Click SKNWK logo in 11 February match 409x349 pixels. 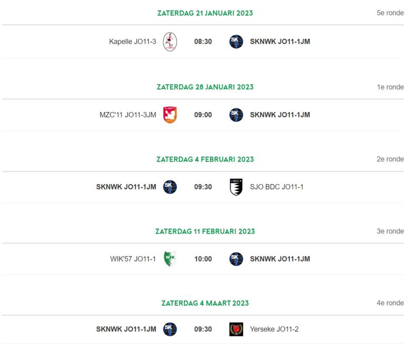coord(236,259)
